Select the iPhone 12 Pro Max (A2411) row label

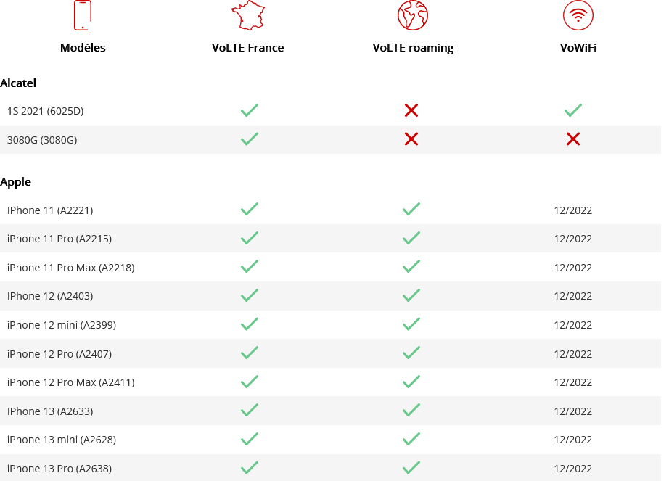click(x=70, y=382)
